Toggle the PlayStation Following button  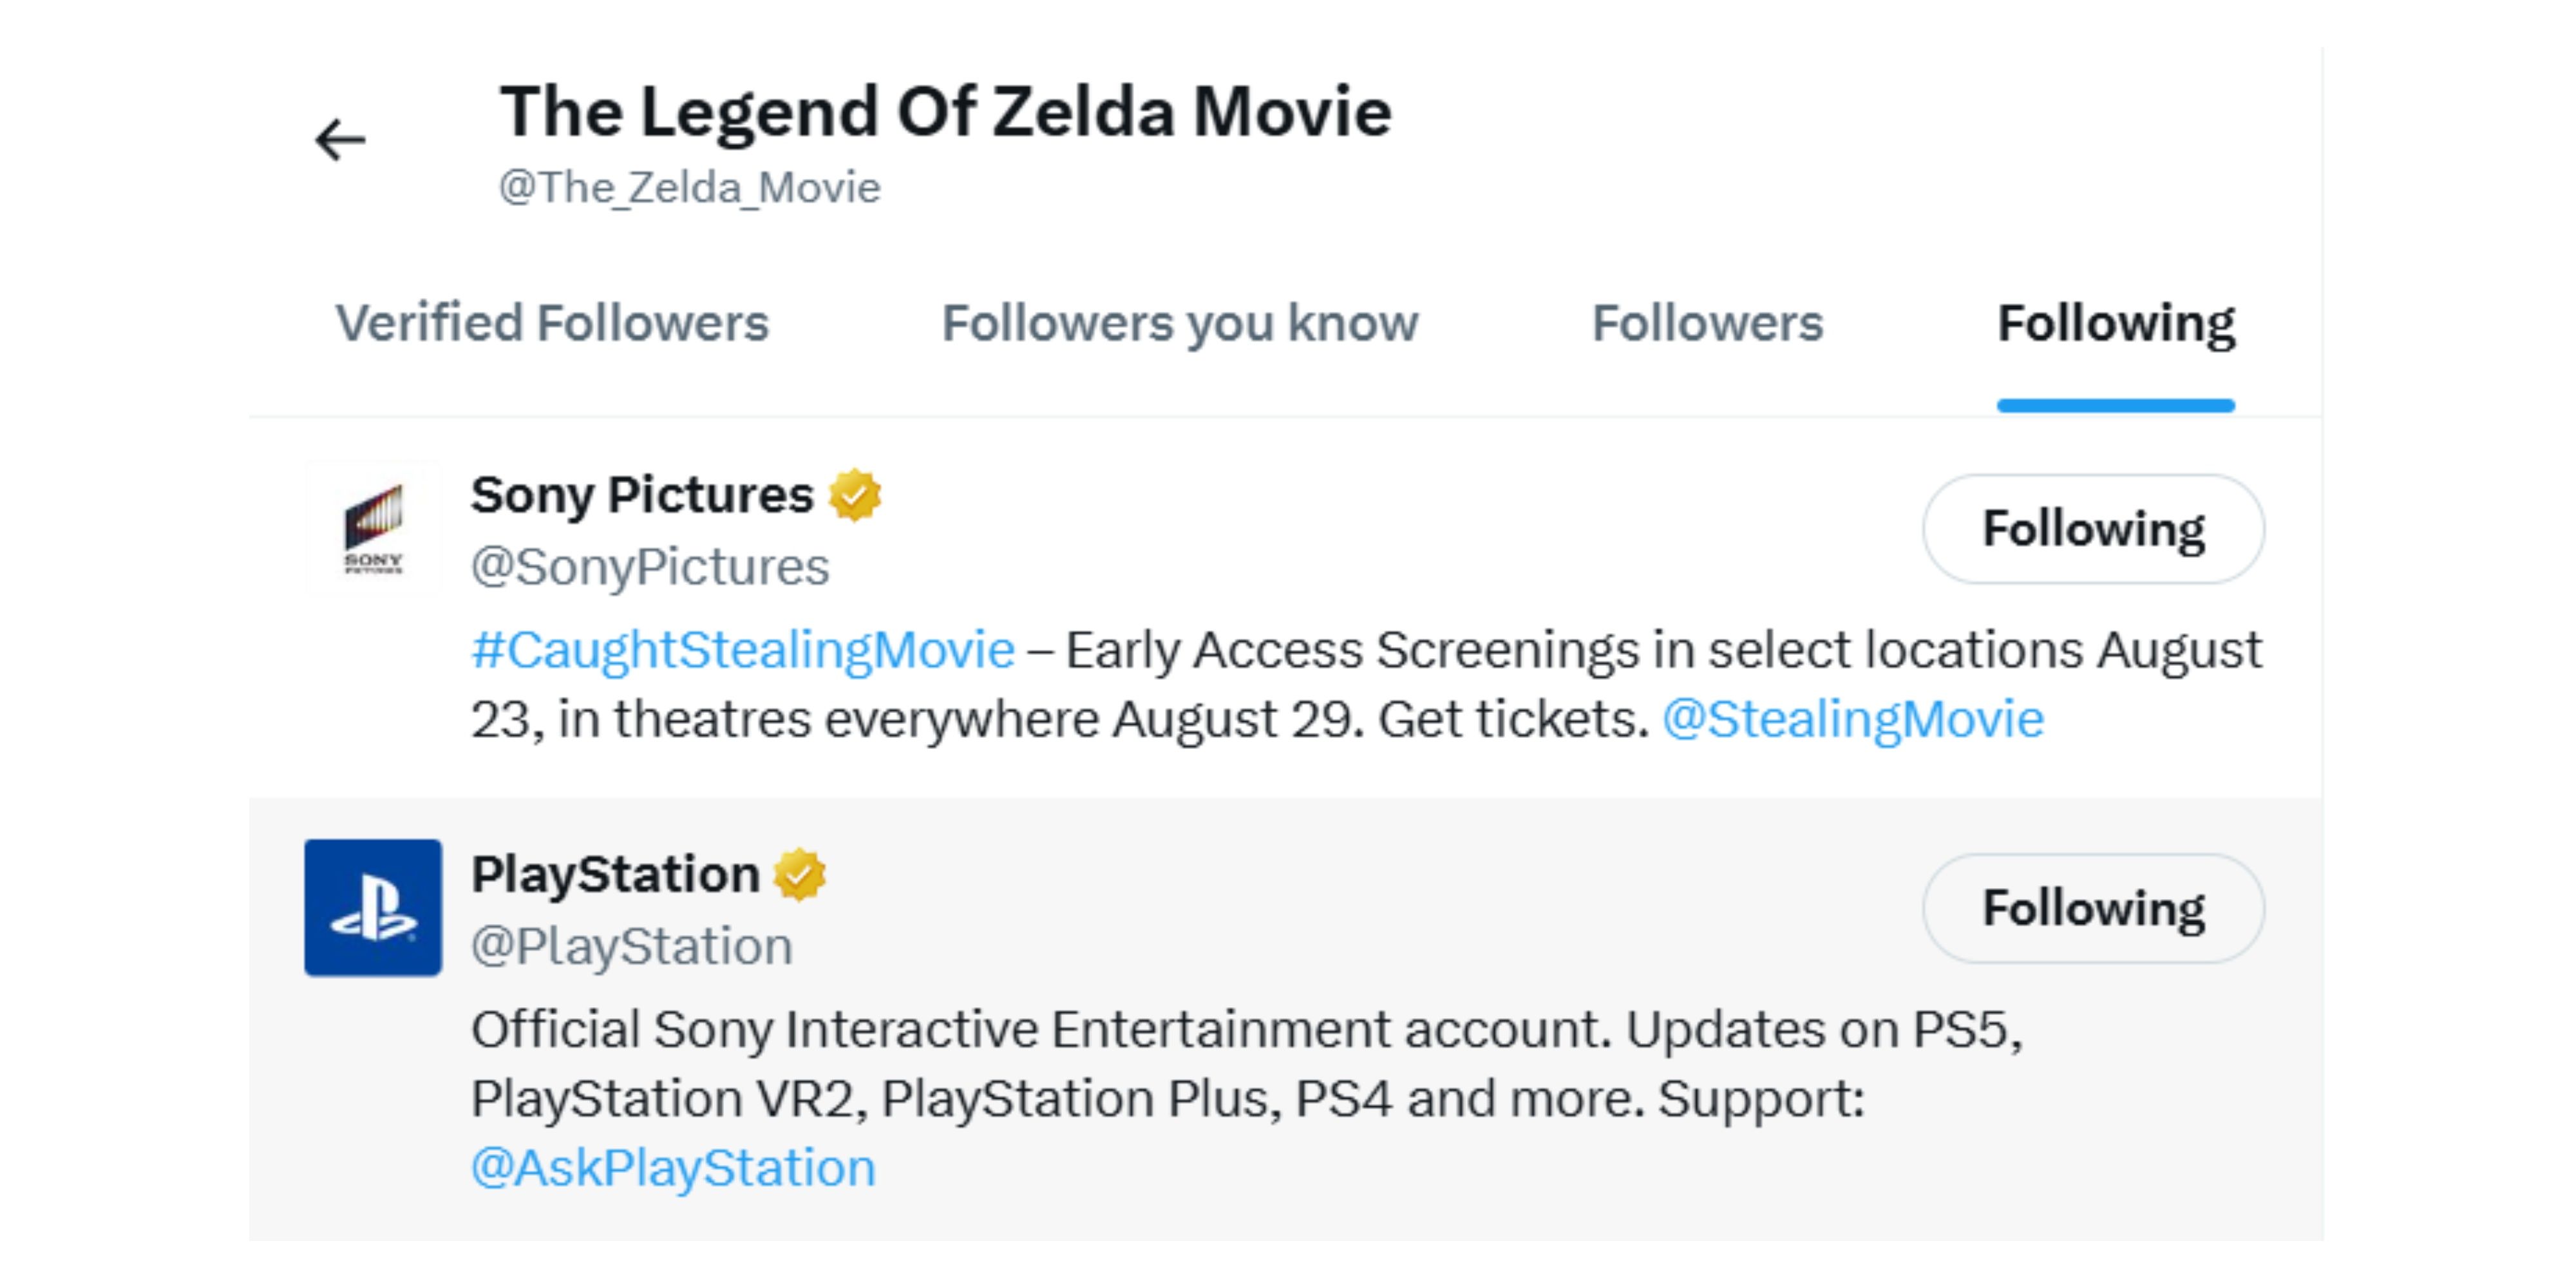[x=2093, y=908]
